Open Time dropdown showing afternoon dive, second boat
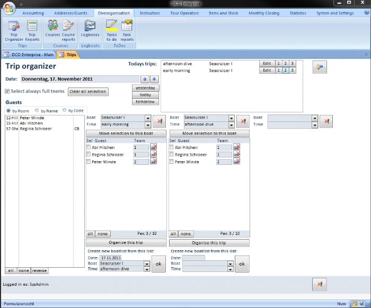 point(232,125)
